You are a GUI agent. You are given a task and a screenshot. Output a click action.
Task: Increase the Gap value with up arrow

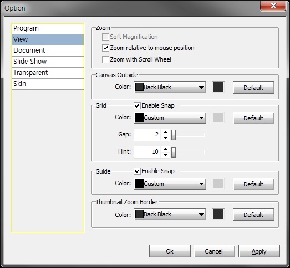point(165,132)
